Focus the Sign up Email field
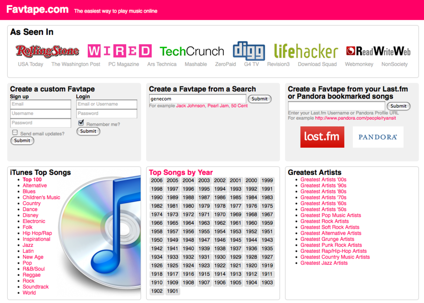This screenshot has width=424, height=303. point(40,104)
